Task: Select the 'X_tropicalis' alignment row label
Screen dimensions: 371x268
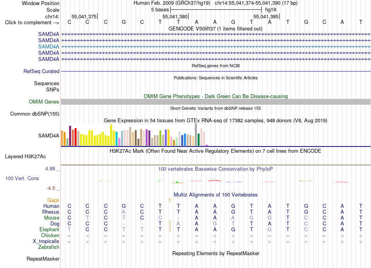Action: (46, 241)
